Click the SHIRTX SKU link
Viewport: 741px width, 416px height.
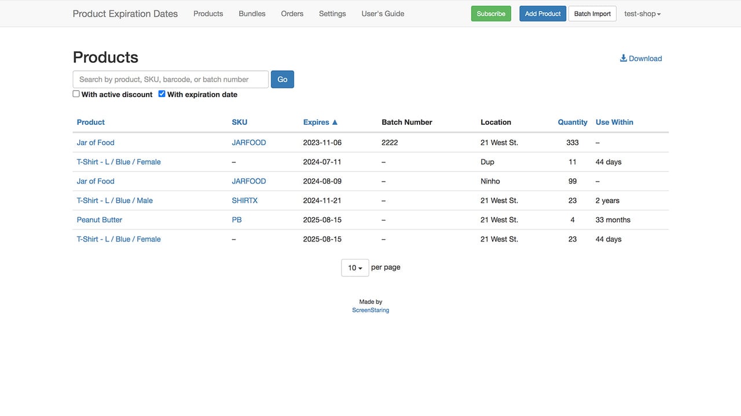click(x=245, y=200)
